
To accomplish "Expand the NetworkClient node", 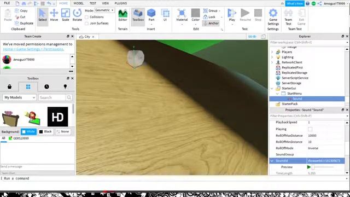I will pos(272,62).
